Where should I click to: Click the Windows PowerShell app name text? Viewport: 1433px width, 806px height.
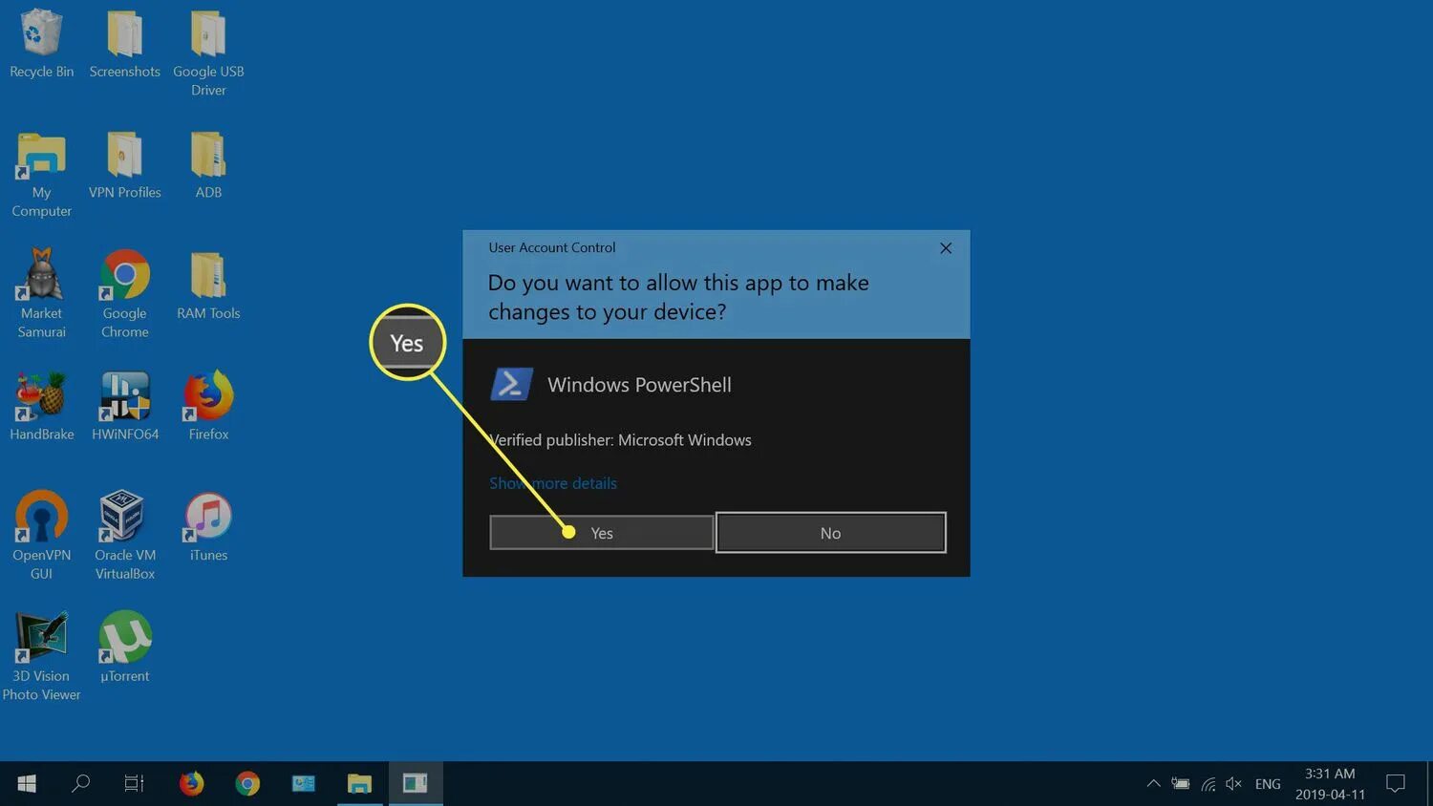coord(639,385)
